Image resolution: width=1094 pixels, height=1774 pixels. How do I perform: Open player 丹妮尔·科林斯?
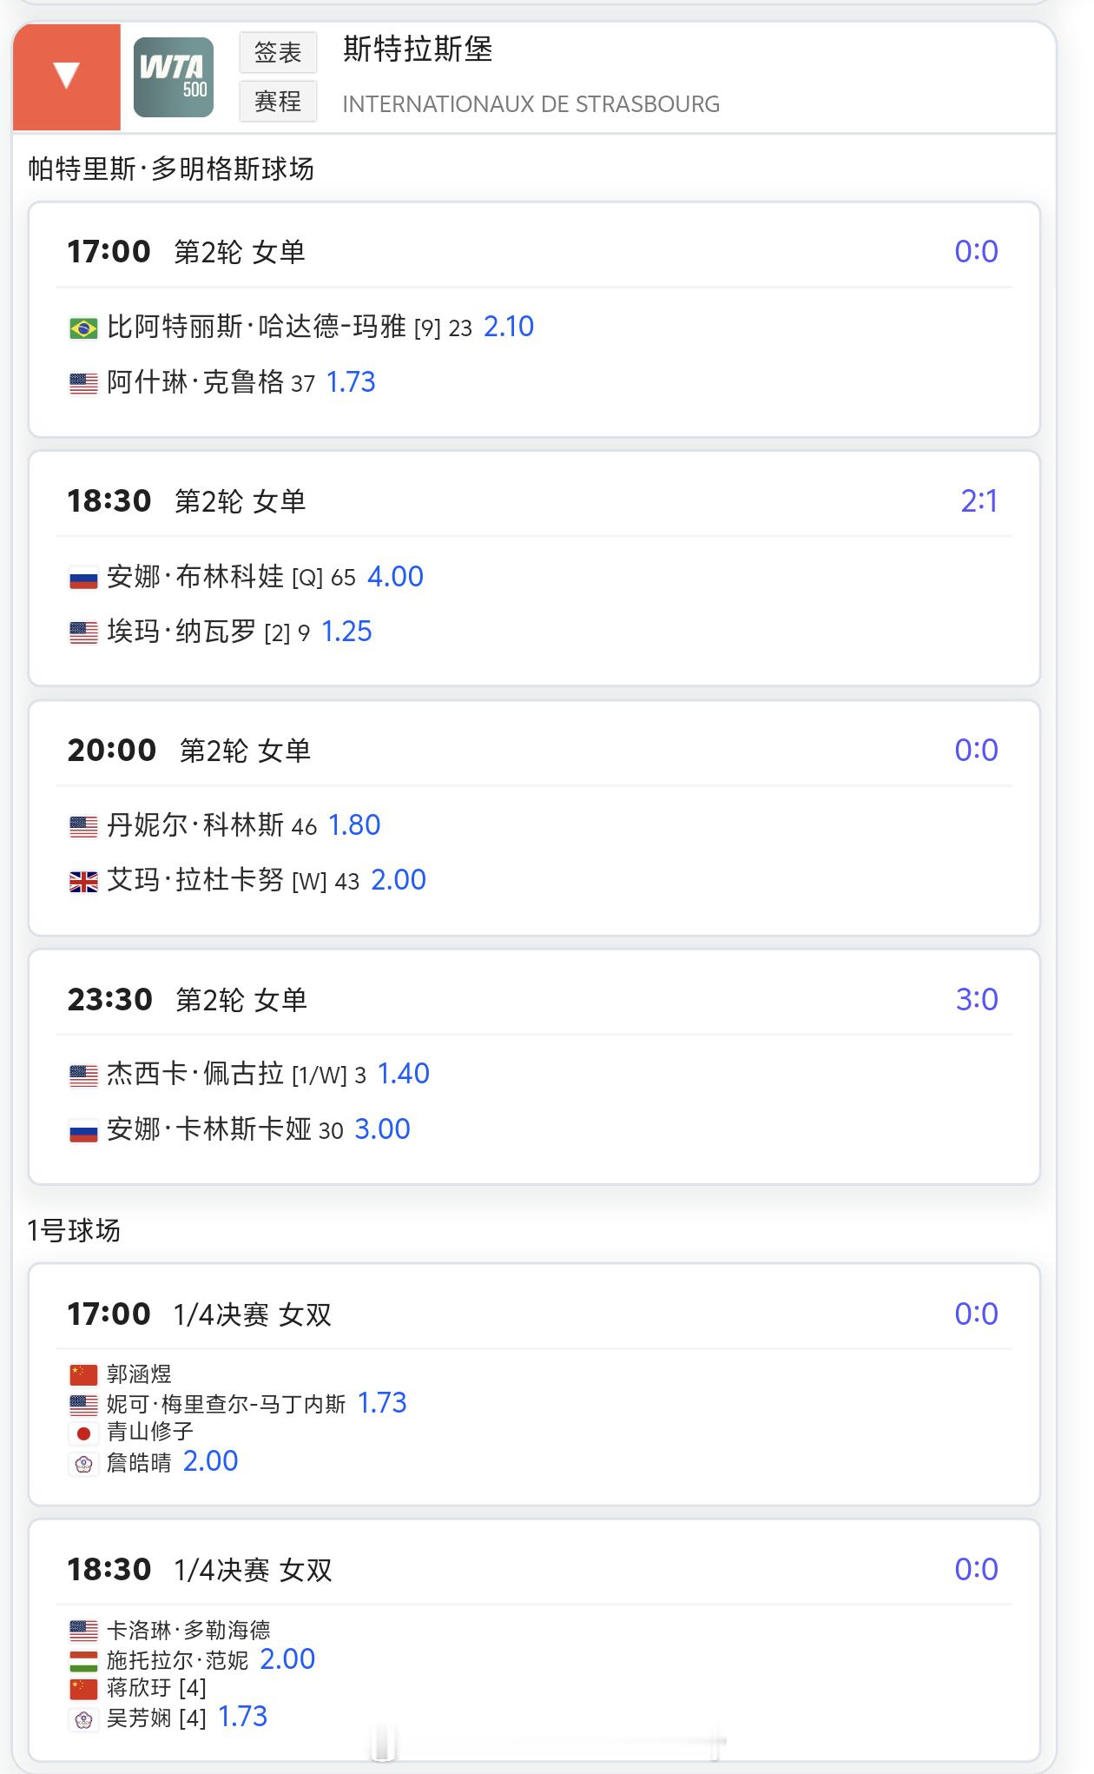[x=195, y=825]
